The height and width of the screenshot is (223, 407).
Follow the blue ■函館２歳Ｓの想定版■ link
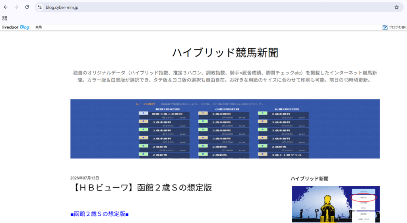[99, 214]
